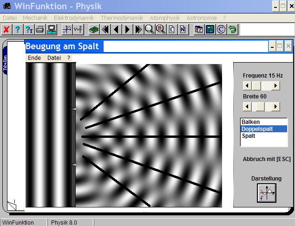Click the Breite slider thumb
Viewport: 295px width, 226px height.
260,107
